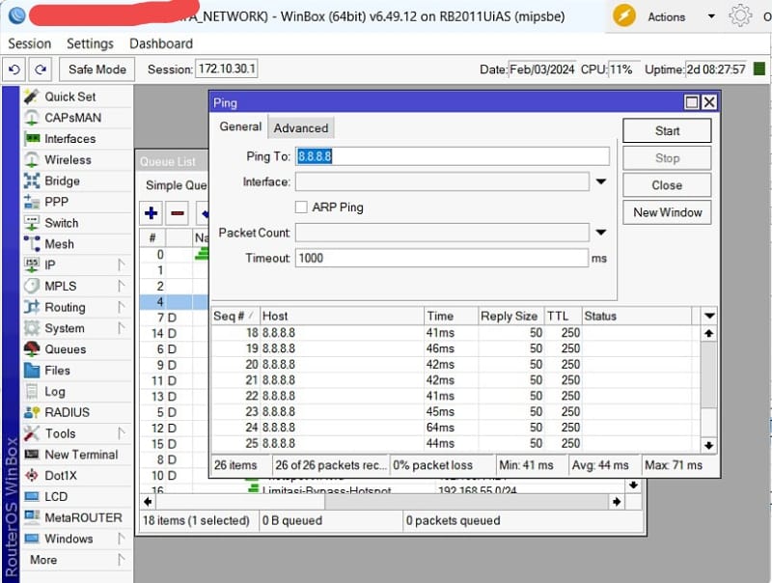772x583 pixels.
Task: Expand the Routing submenu
Action: (x=122, y=307)
